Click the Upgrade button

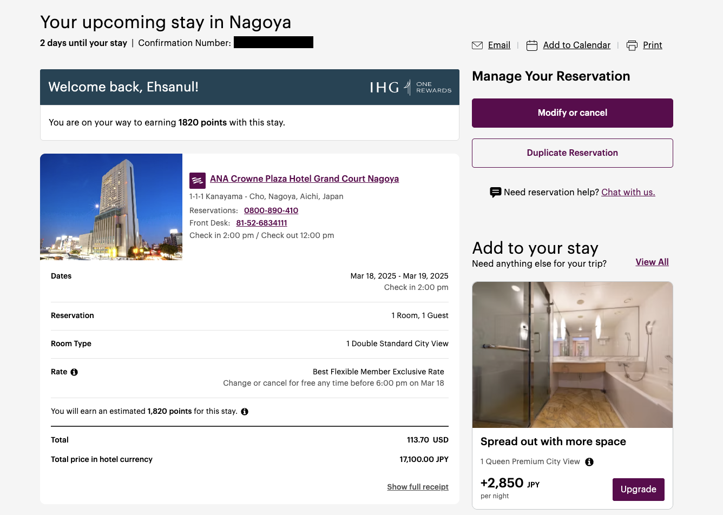point(639,490)
